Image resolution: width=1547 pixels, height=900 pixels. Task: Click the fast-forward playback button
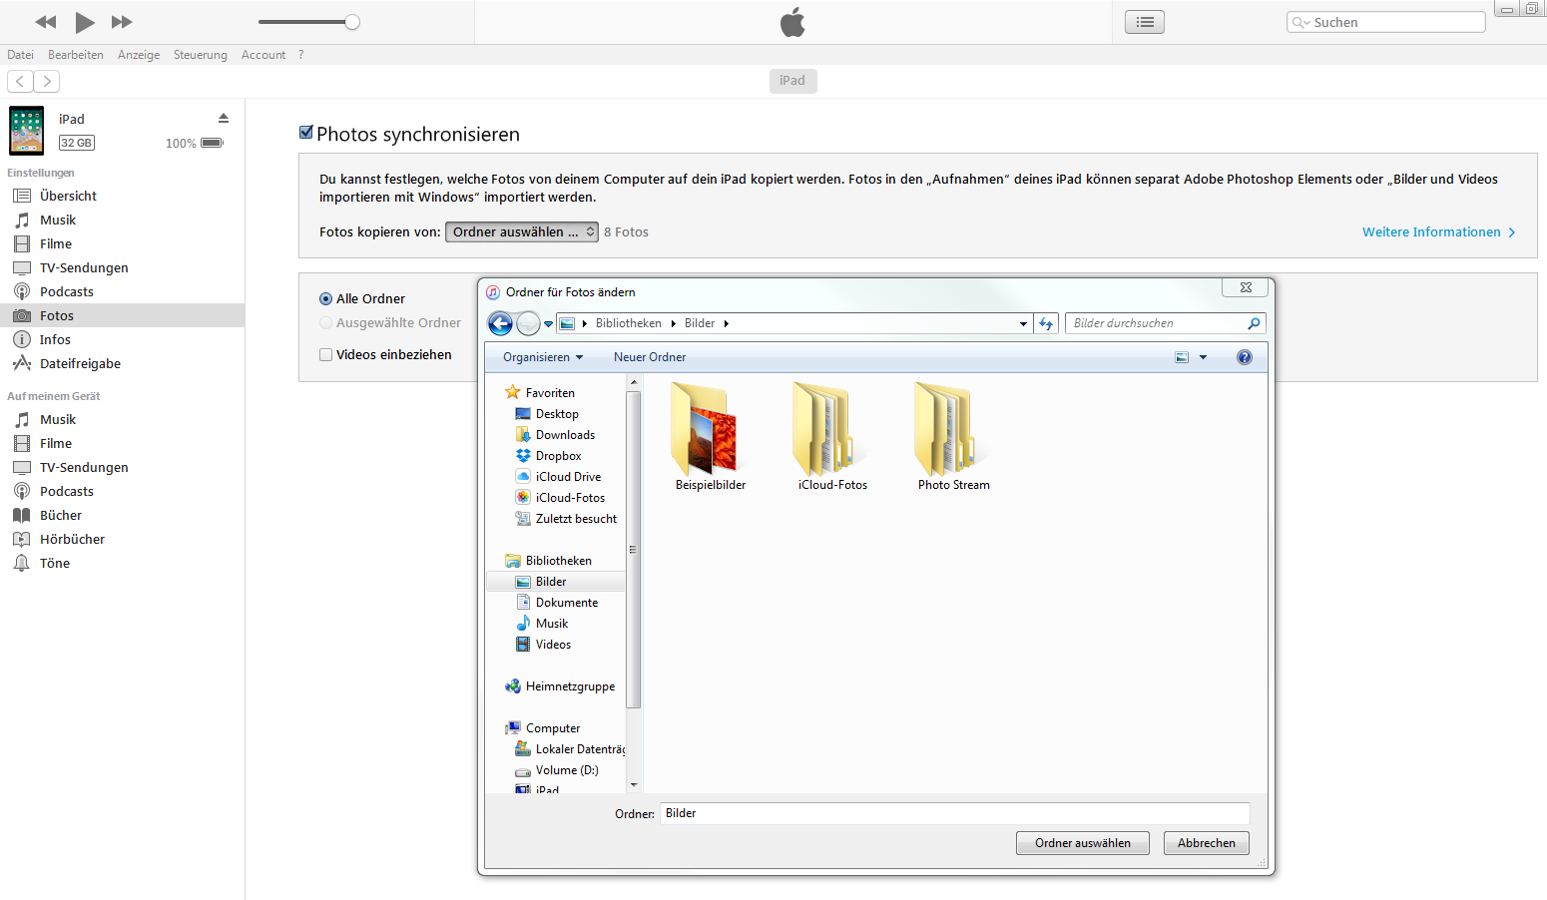pyautogui.click(x=122, y=22)
